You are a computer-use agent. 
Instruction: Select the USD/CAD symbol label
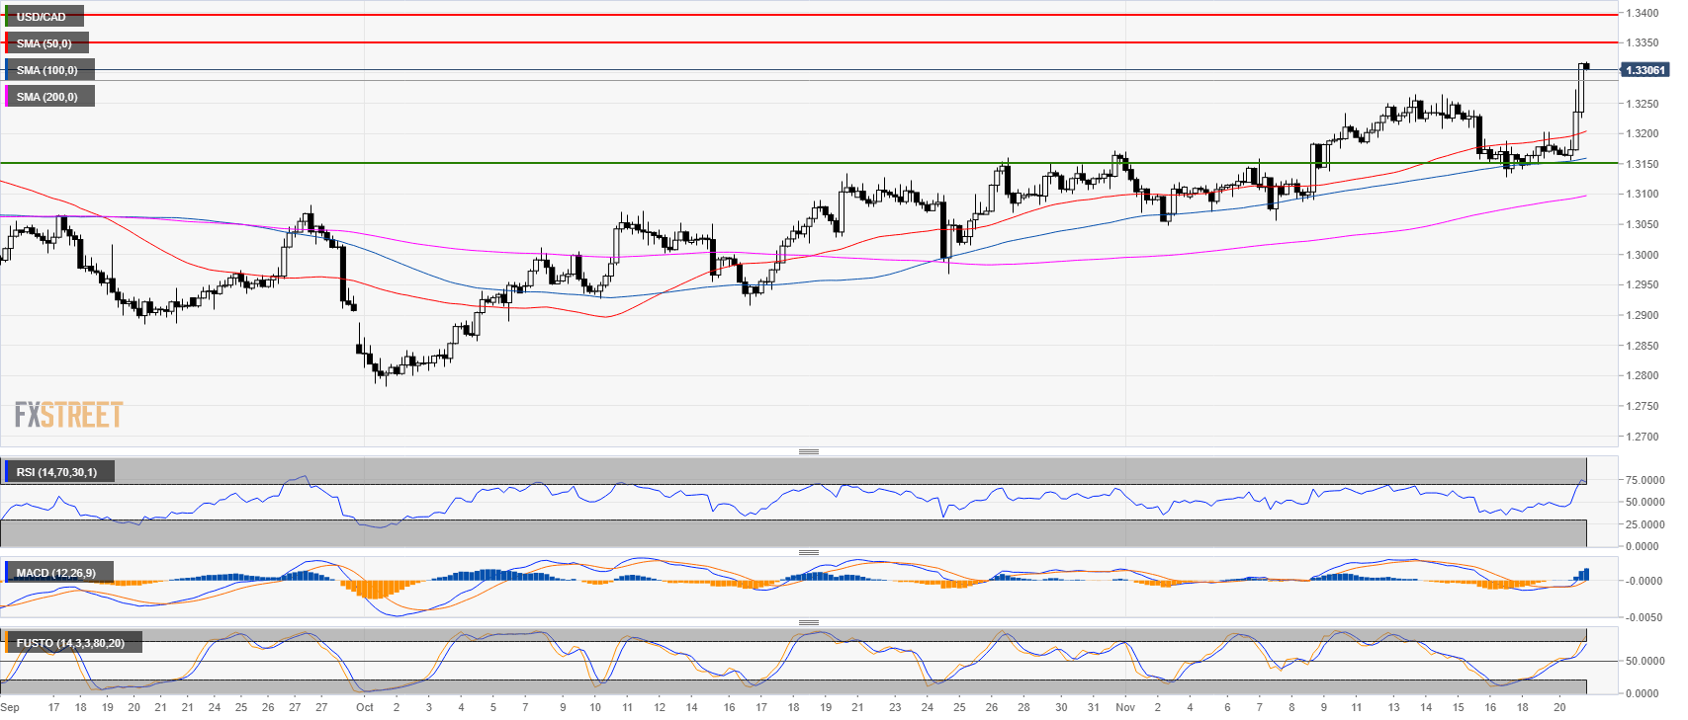(42, 17)
